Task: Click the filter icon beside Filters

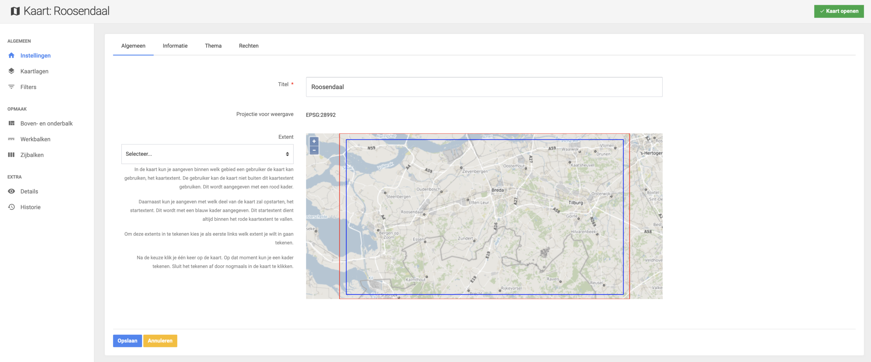Action: click(11, 87)
